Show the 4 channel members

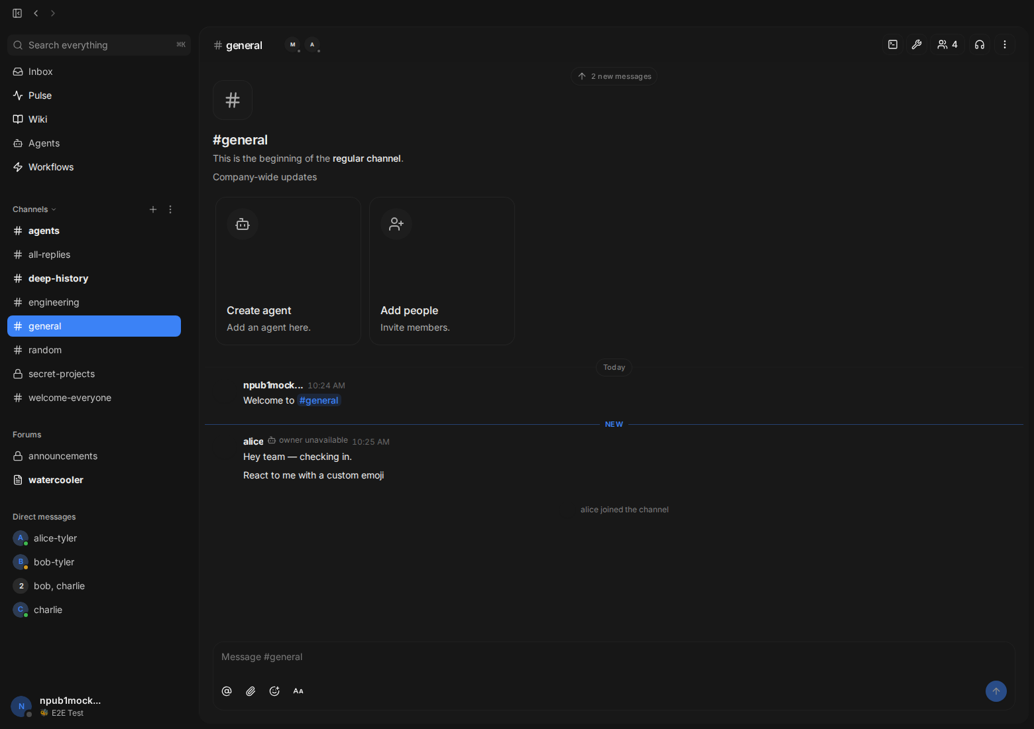pyautogui.click(x=947, y=44)
